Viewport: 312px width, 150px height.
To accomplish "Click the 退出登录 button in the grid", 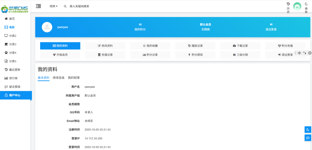I will pyautogui.click(x=285, y=55).
